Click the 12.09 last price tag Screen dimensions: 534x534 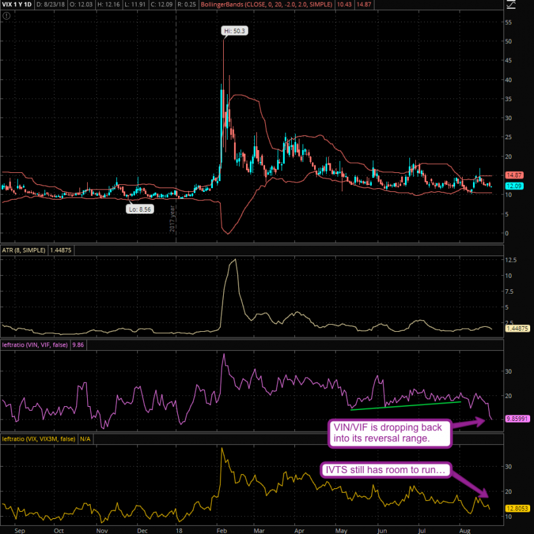click(513, 186)
